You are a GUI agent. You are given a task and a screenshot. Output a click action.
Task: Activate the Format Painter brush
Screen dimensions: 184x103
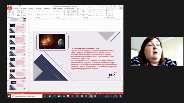coord(13,15)
